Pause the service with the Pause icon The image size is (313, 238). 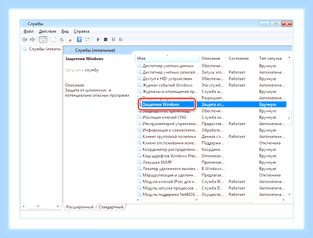[x=113, y=40]
